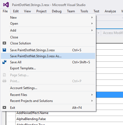
Task: Choose Close in the File menu
Action: (x=48, y=37)
